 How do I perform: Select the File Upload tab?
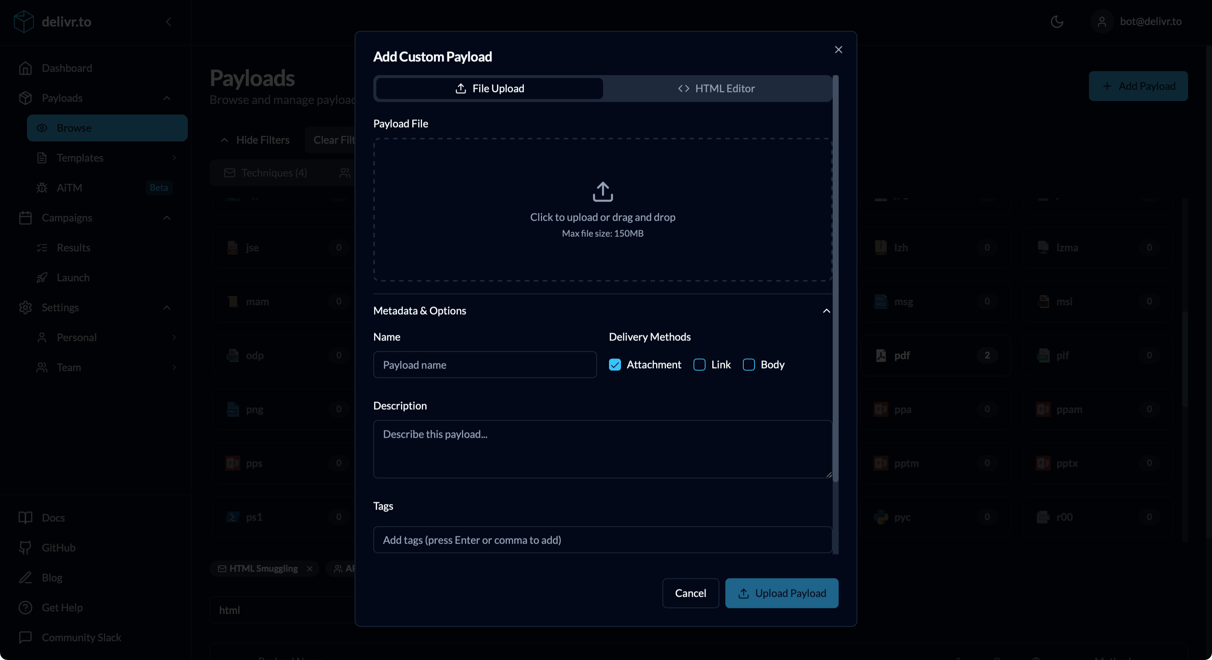(489, 88)
